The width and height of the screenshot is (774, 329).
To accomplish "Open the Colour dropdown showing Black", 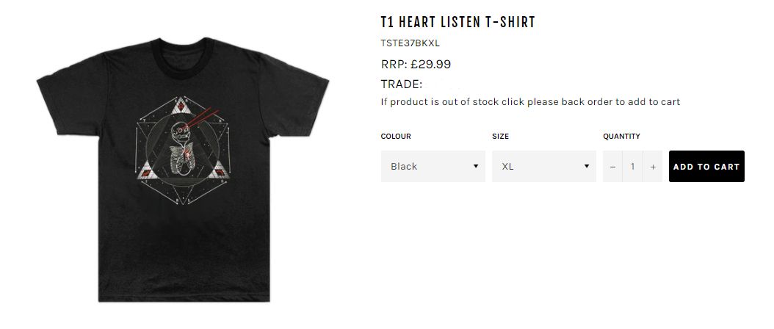I will 433,167.
